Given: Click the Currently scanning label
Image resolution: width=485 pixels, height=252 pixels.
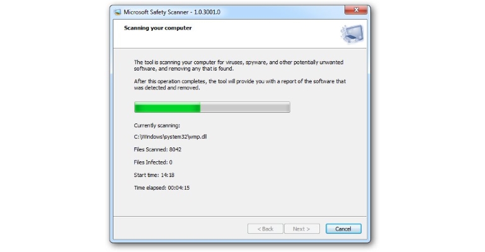Looking at the screenshot, I should (157, 125).
